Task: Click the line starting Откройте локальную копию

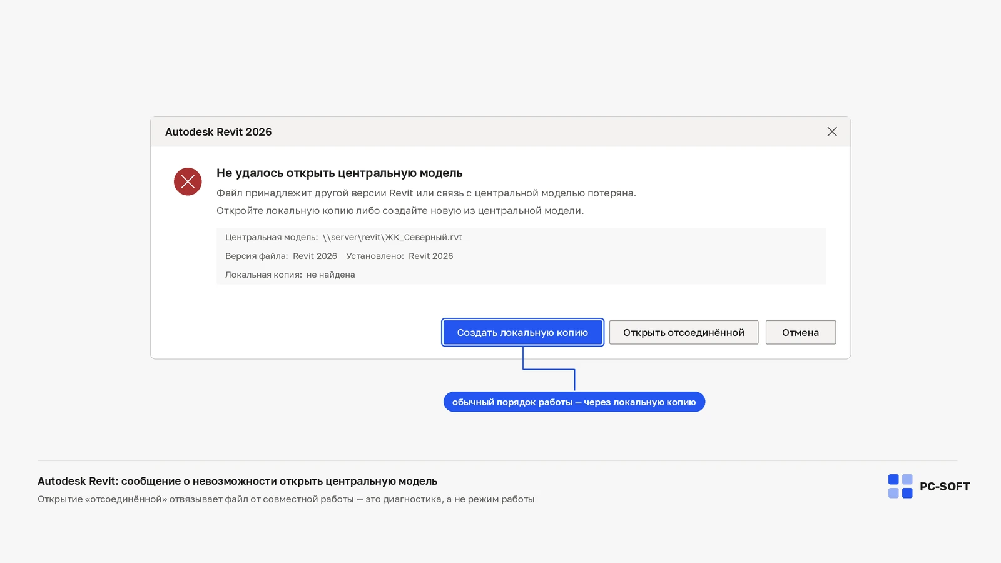Action: pos(400,211)
